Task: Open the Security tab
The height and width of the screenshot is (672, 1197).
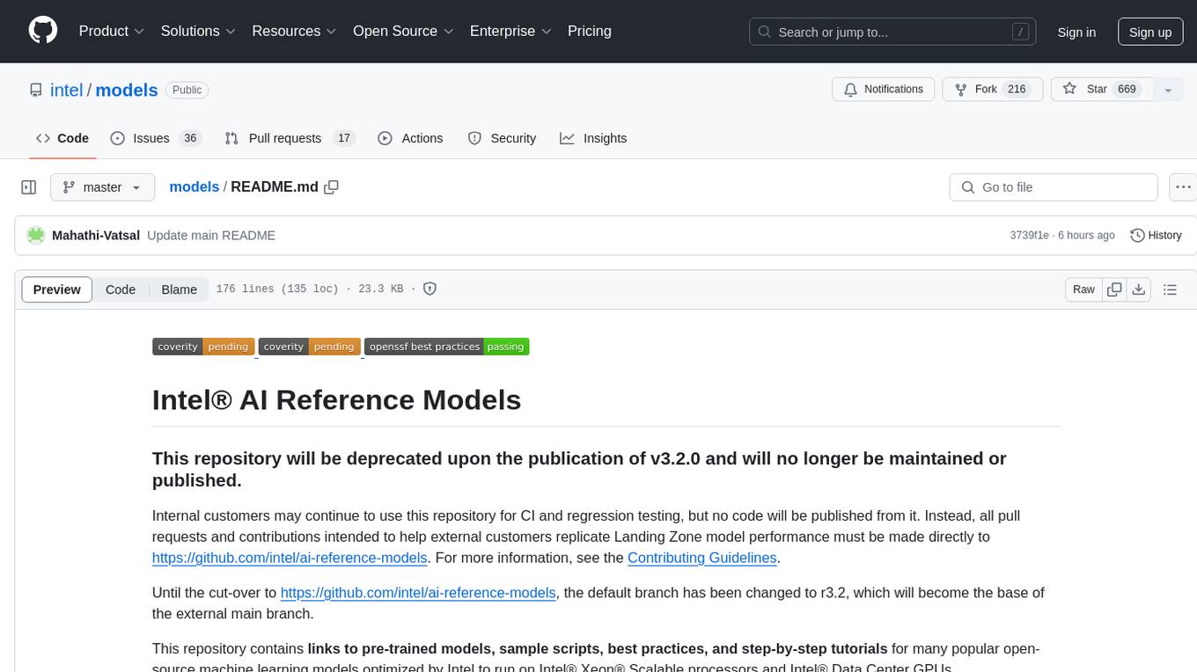Action: pyautogui.click(x=502, y=138)
